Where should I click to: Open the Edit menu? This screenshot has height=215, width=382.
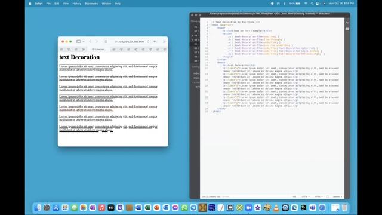pos(57,4)
